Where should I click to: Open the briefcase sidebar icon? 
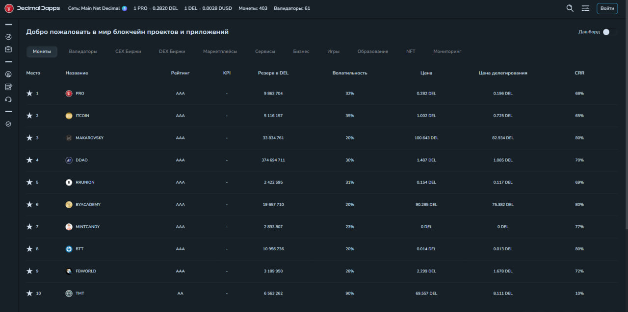coord(8,49)
